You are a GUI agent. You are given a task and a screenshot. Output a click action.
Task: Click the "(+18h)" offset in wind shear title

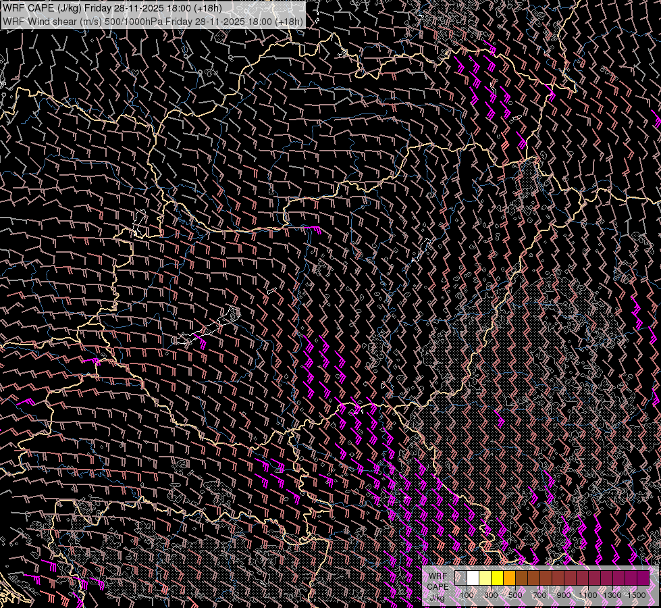click(288, 21)
